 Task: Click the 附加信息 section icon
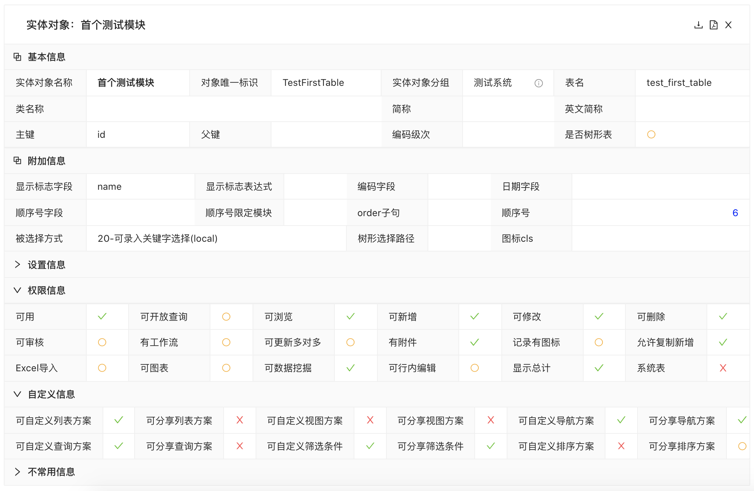17,161
